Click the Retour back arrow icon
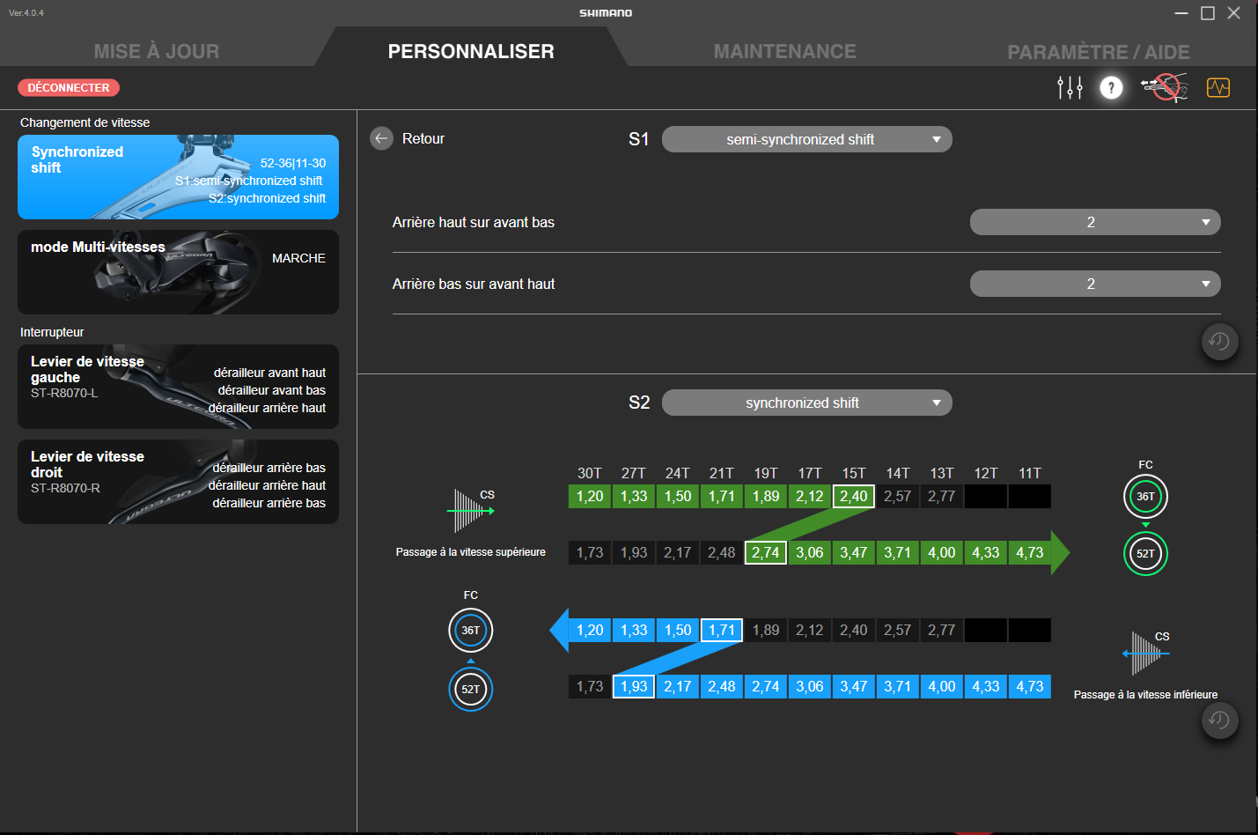1258x835 pixels. 381,139
